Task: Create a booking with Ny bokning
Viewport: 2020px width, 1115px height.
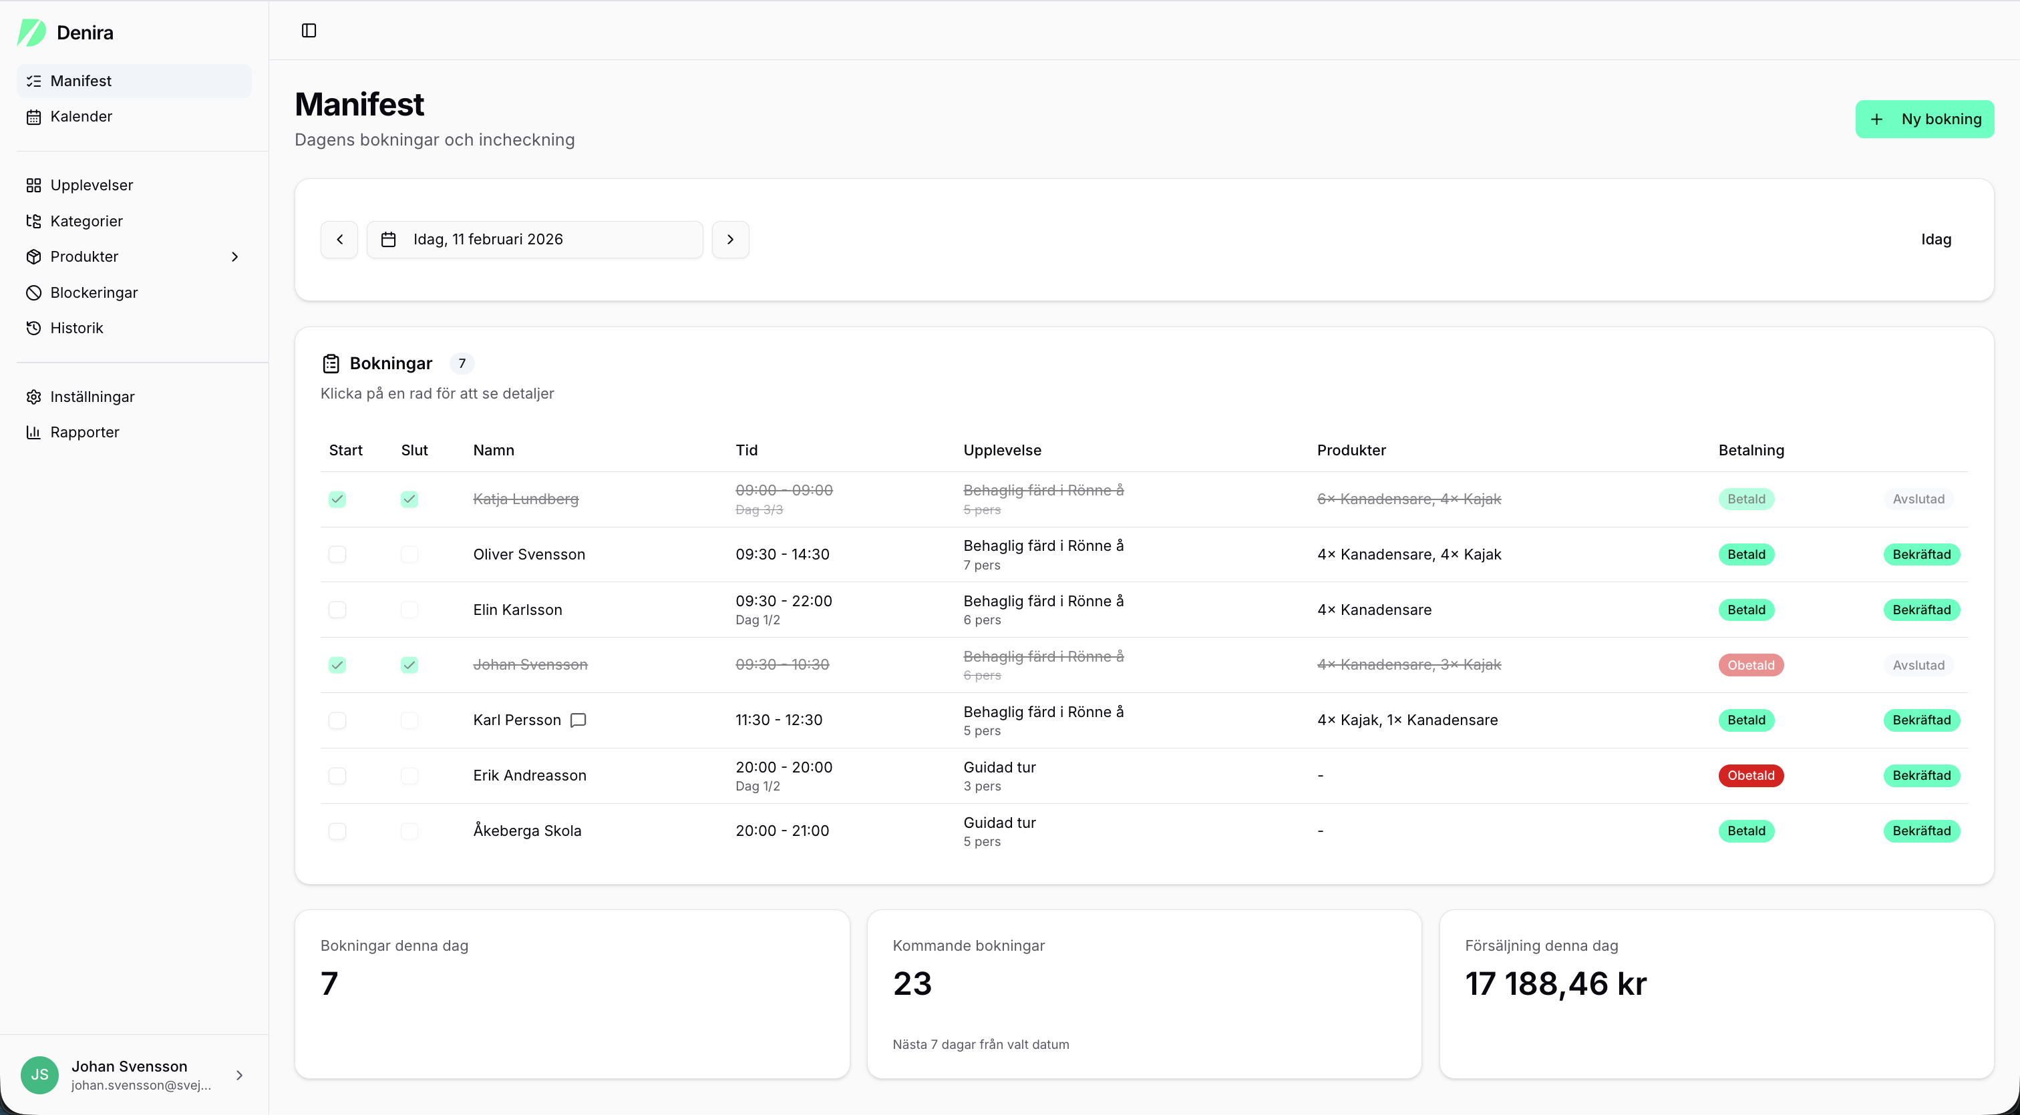Action: (1926, 119)
